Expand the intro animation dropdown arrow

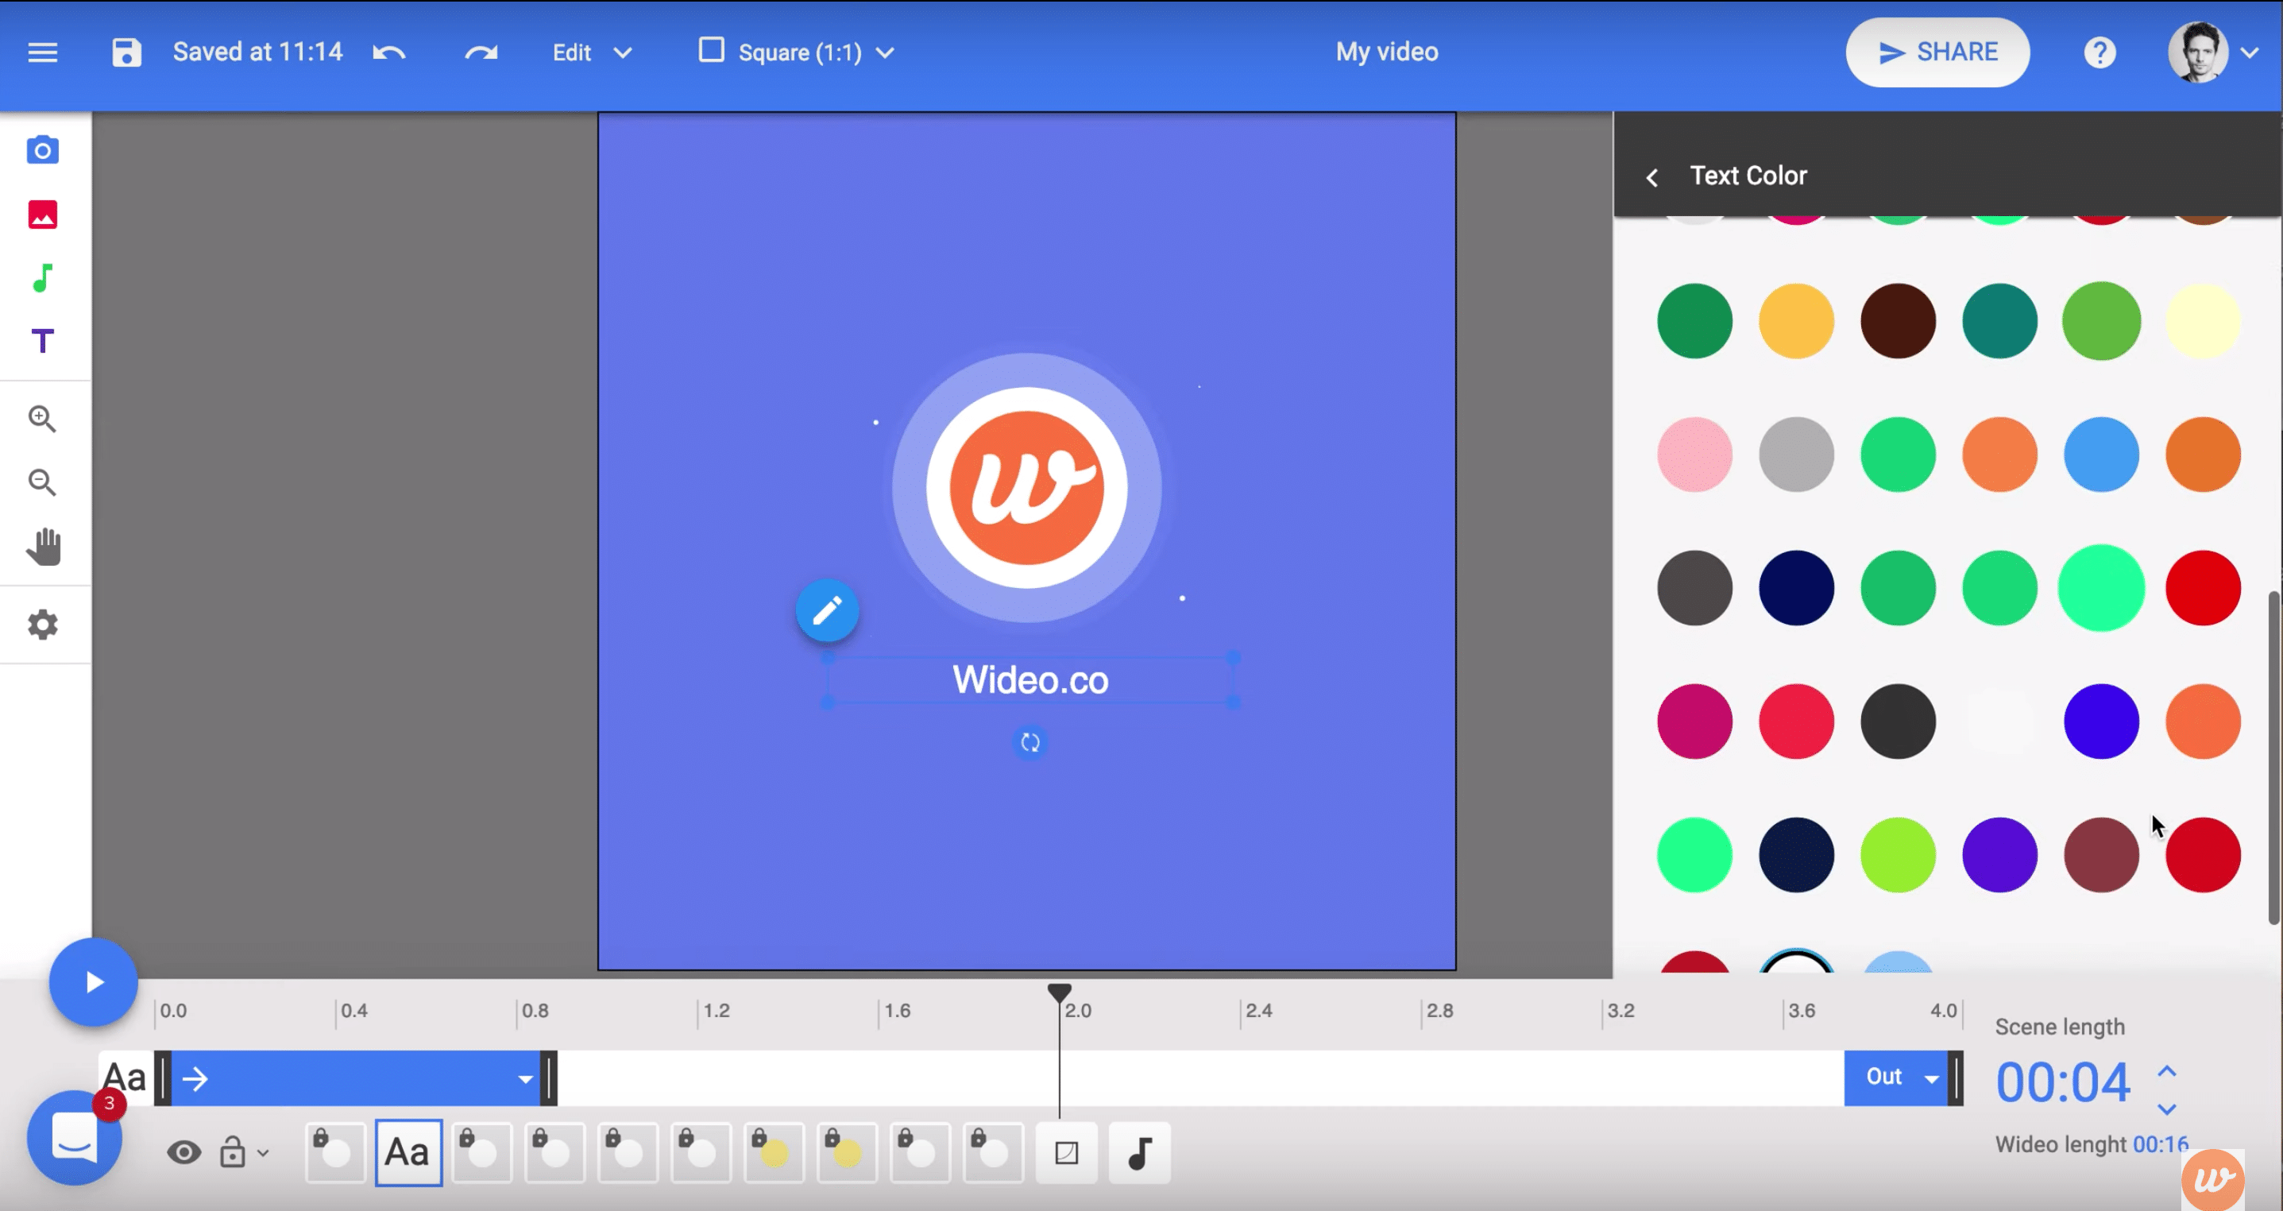pos(526,1079)
